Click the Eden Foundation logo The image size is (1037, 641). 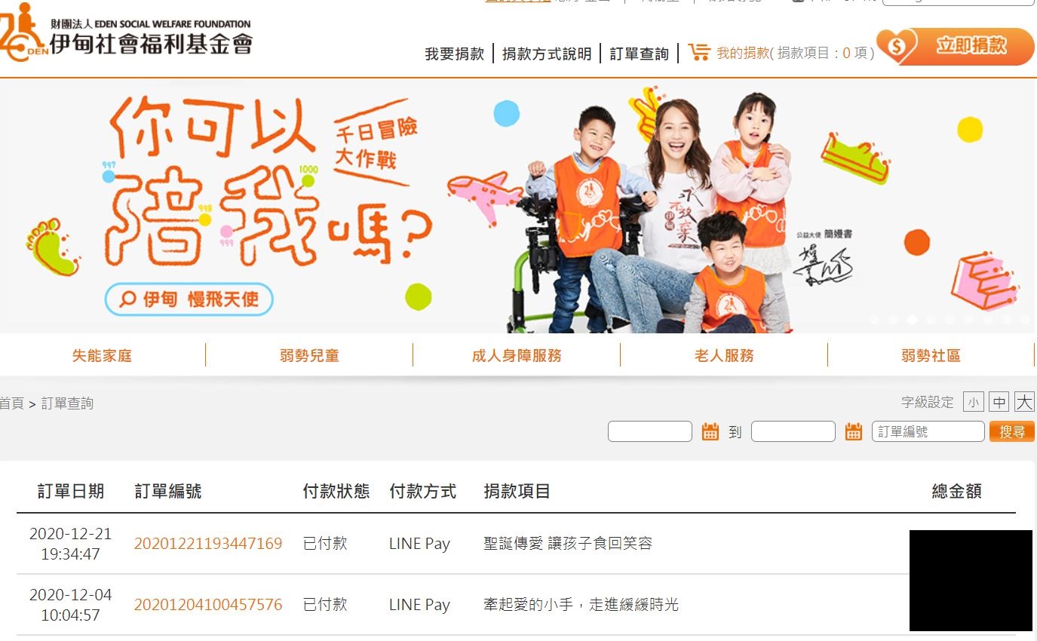(126, 32)
